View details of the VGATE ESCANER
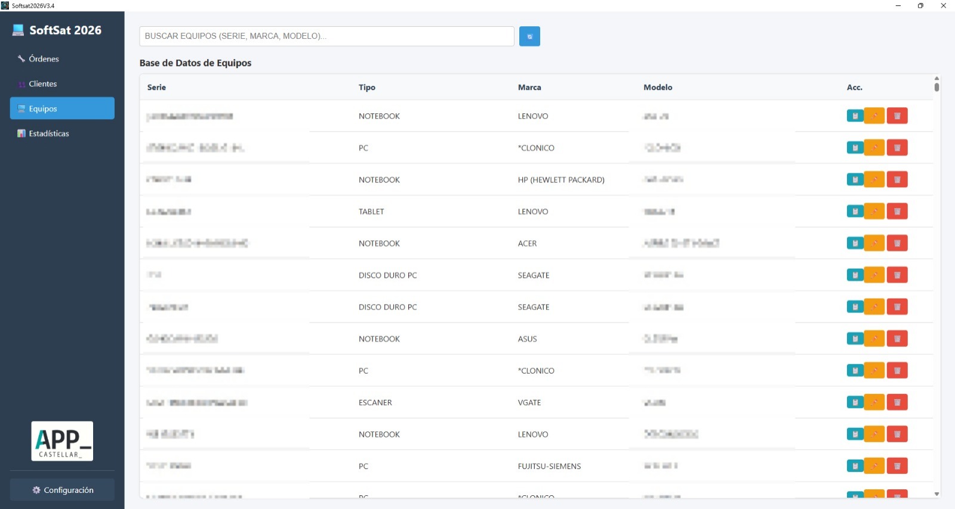 tap(855, 402)
